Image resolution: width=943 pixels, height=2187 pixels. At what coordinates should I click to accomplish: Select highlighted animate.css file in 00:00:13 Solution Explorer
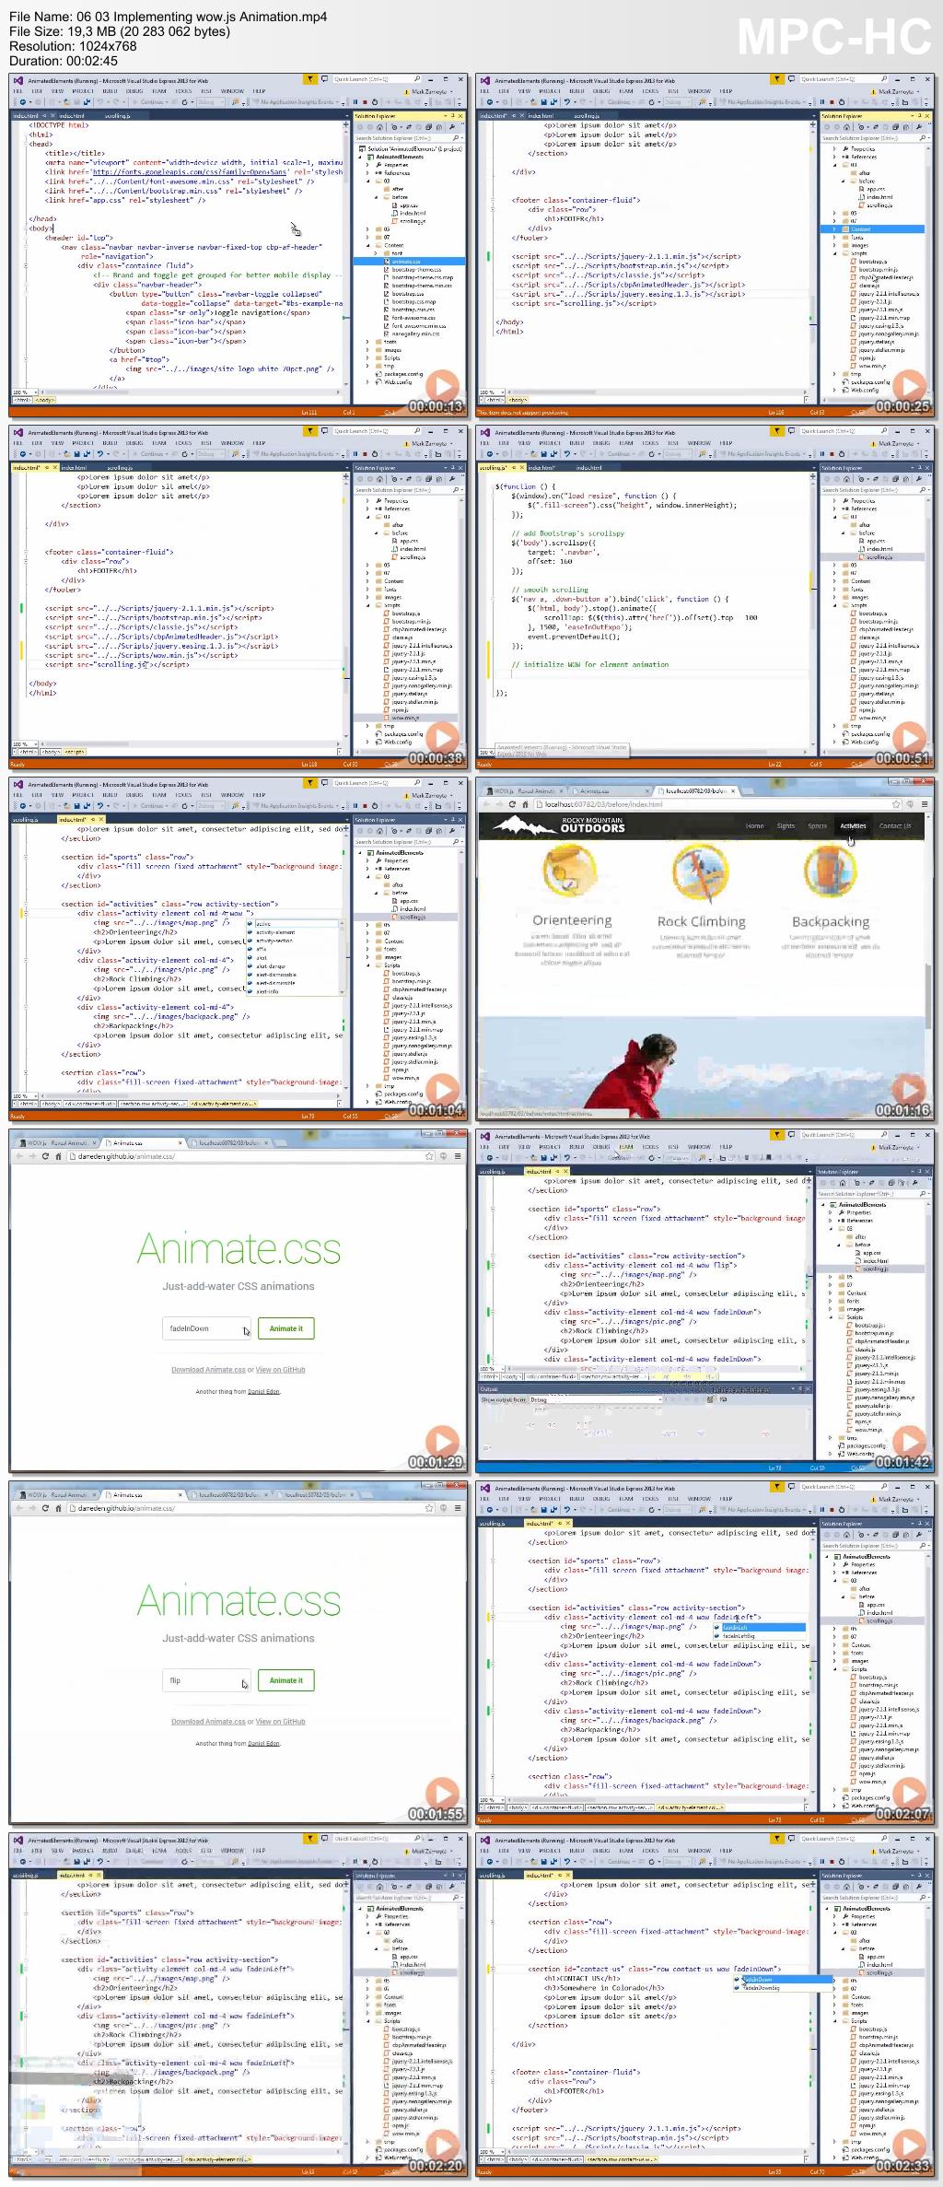click(410, 262)
